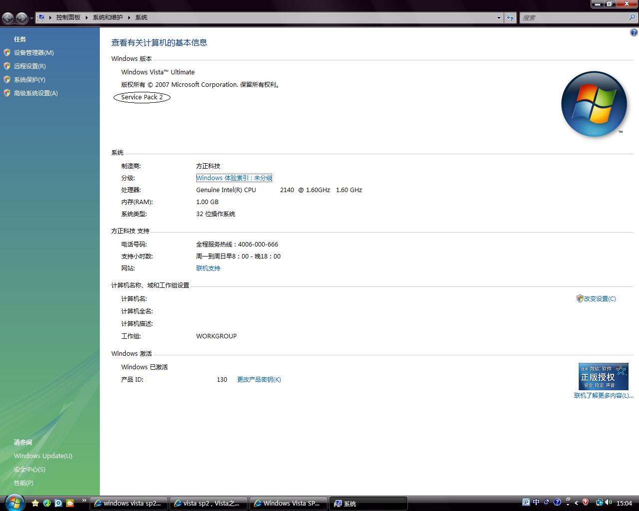Viewport: 639px width, 511px height.
Task: Click the green arrow quick launch icon
Action: point(47,503)
